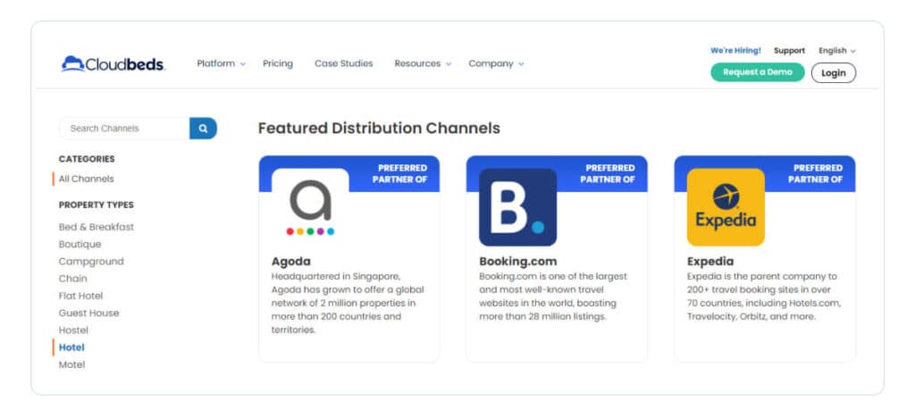Open the Agoda channel title
The width and height of the screenshot is (915, 419).
pyautogui.click(x=291, y=262)
